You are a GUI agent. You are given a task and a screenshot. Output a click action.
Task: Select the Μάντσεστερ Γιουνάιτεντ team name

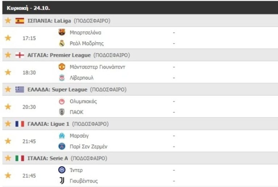click(97, 67)
